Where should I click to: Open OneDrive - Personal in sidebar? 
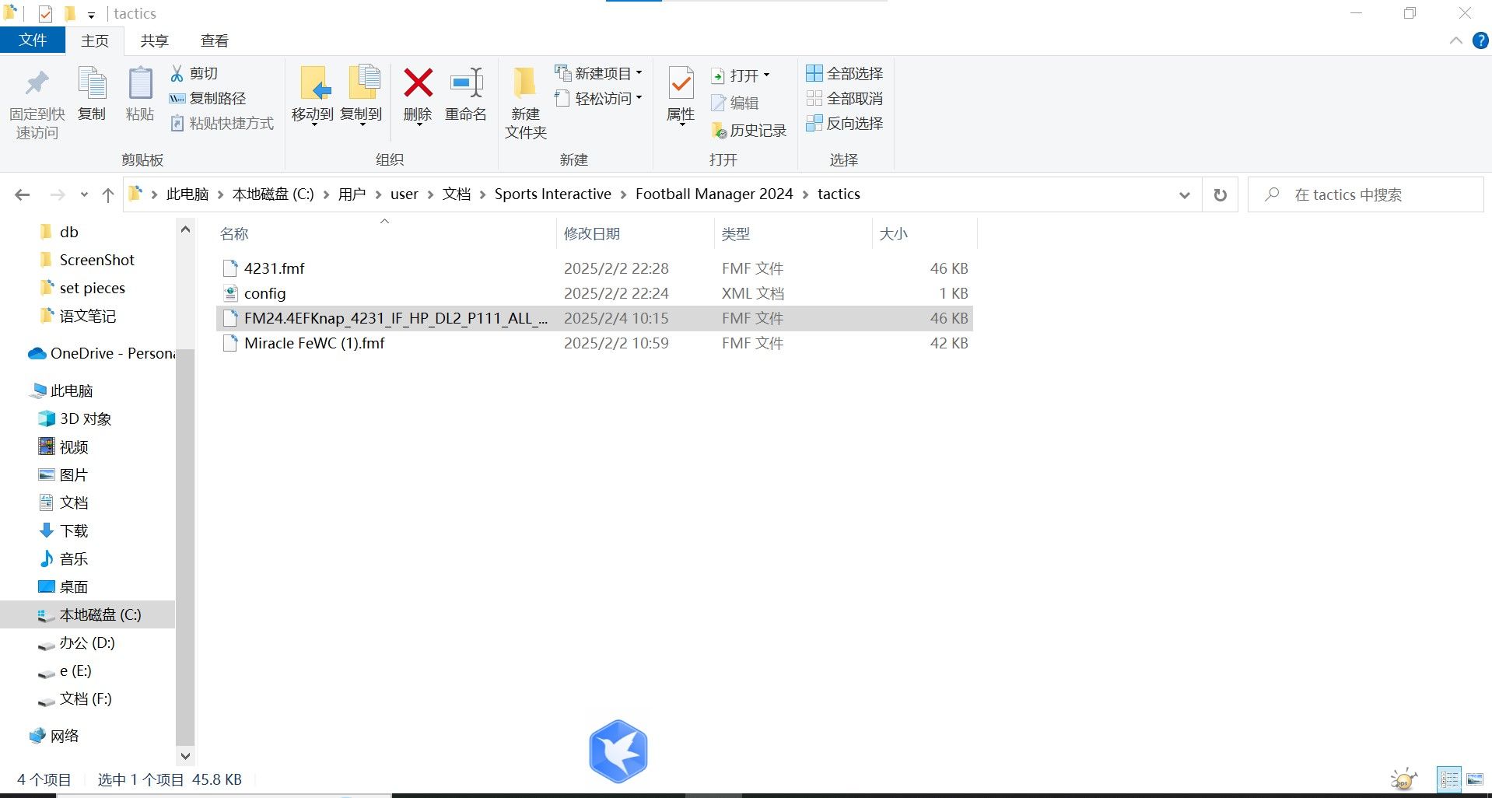tap(102, 353)
